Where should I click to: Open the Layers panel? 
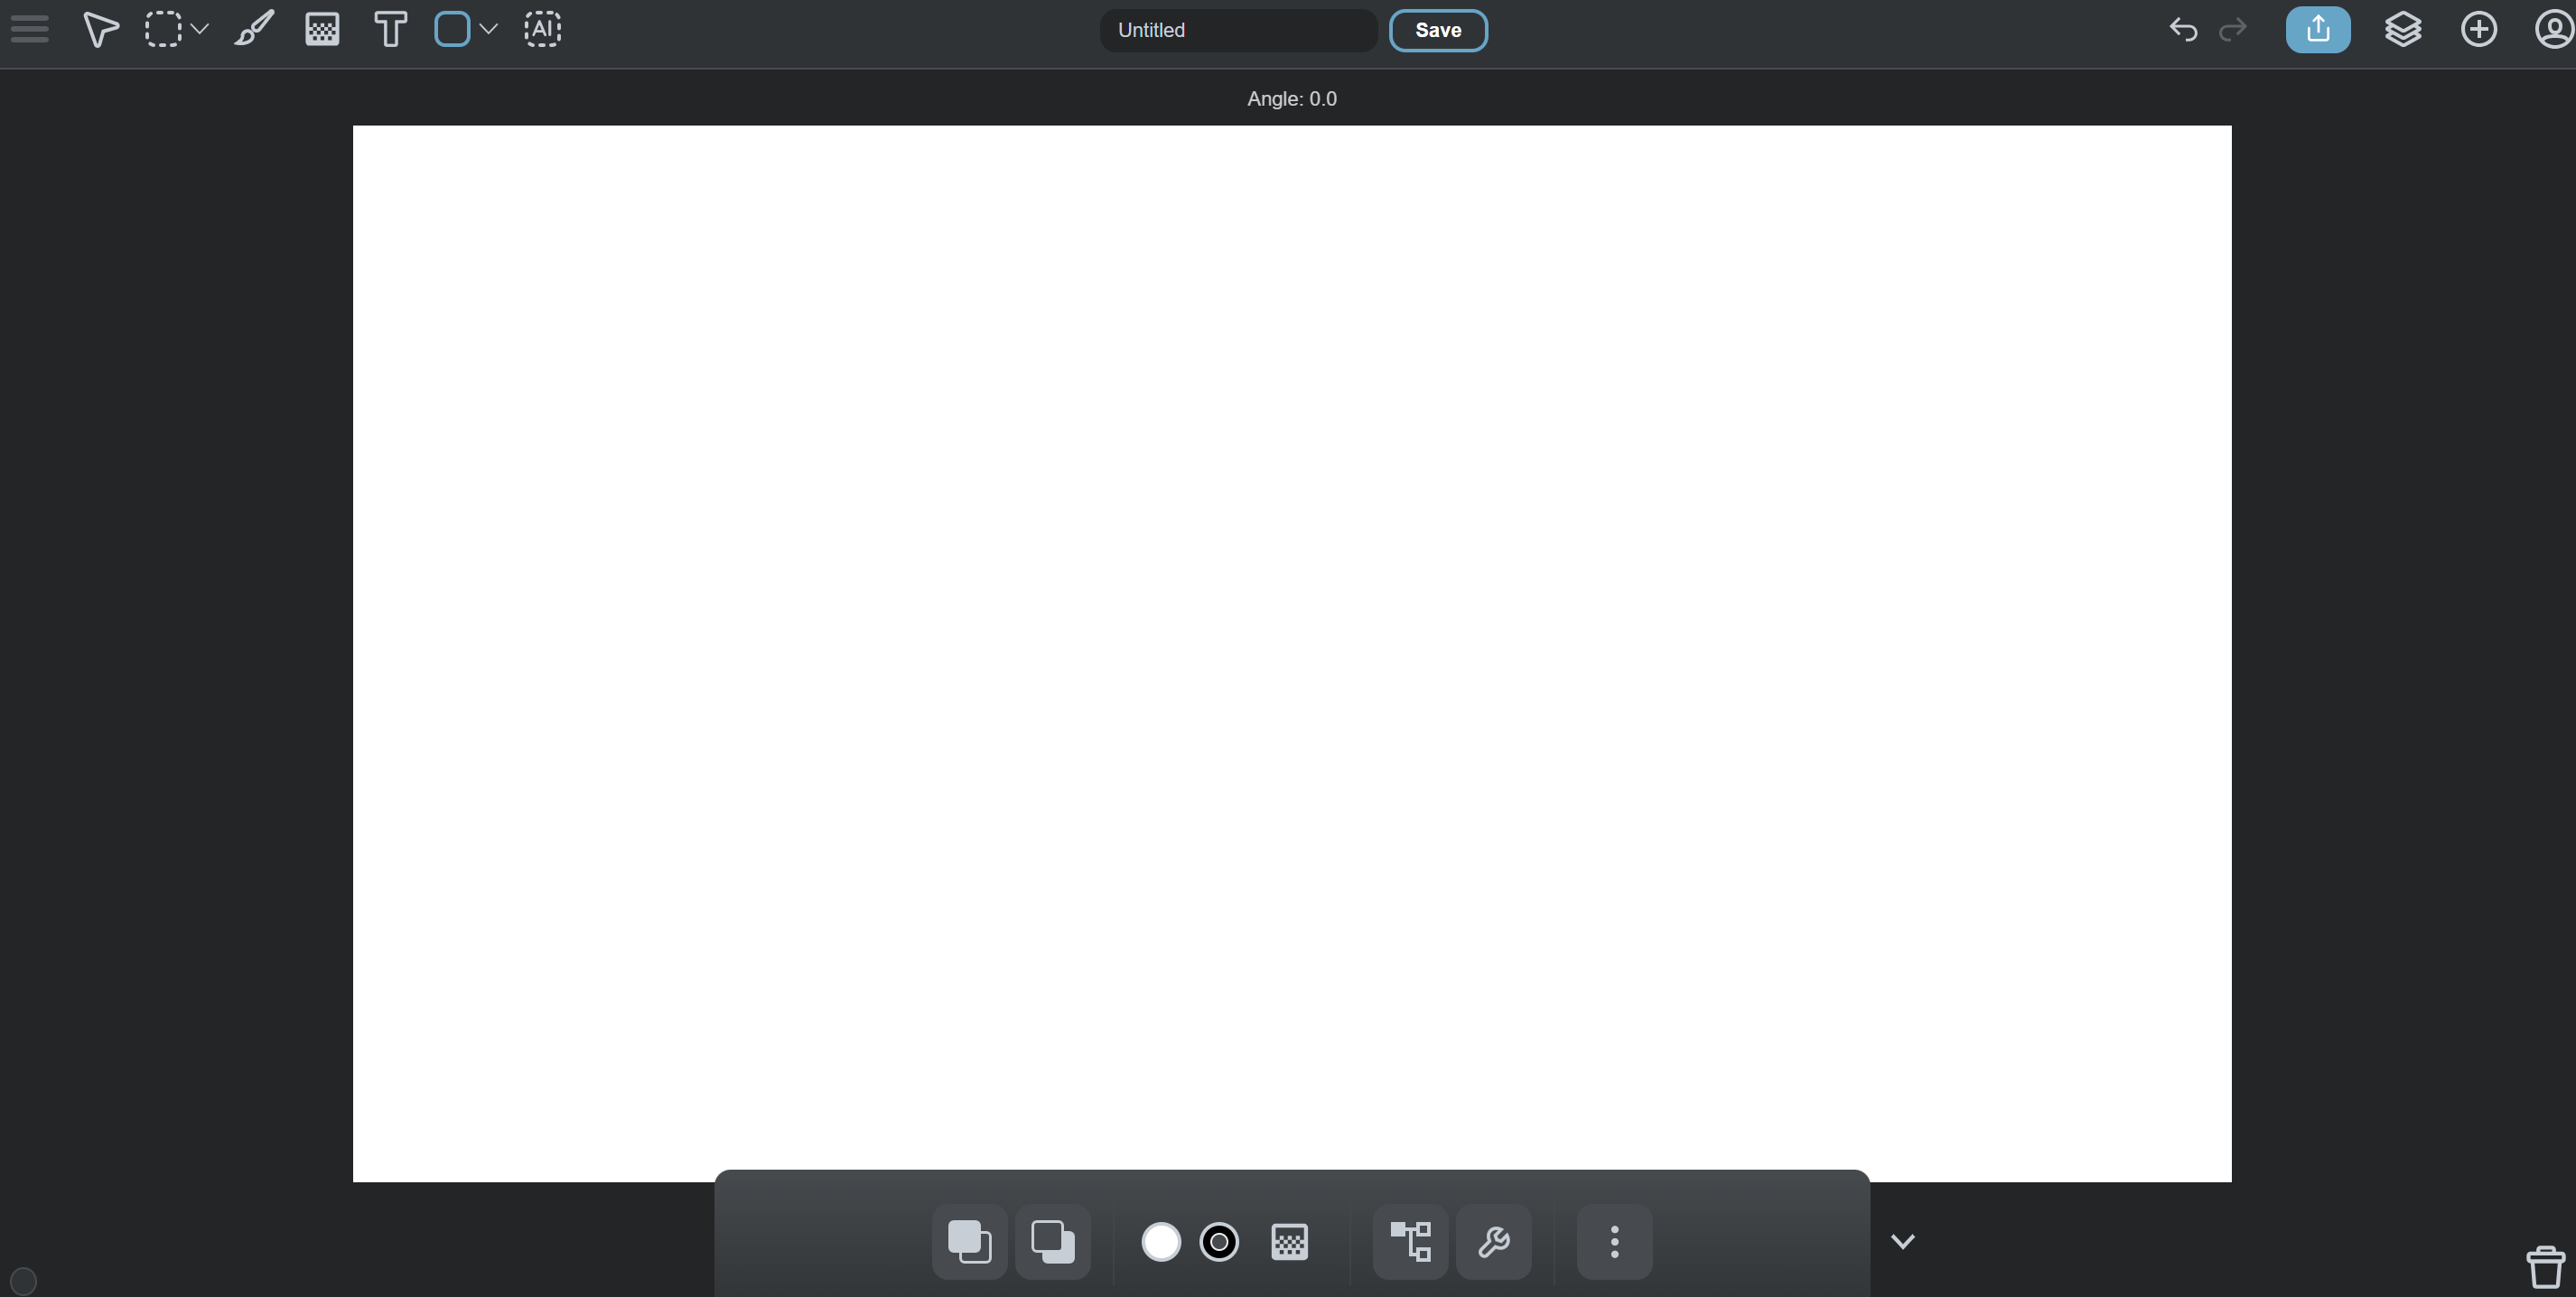coord(2403,29)
